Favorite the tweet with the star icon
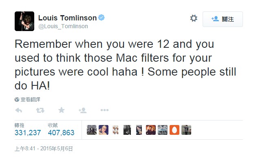The width and height of the screenshot is (256, 163). tap(62, 110)
